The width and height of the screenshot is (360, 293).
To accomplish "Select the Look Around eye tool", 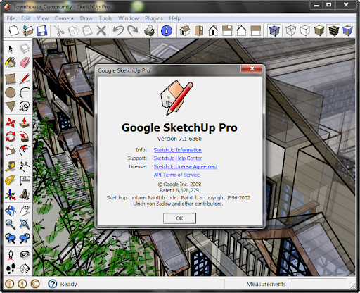I will [25, 254].
